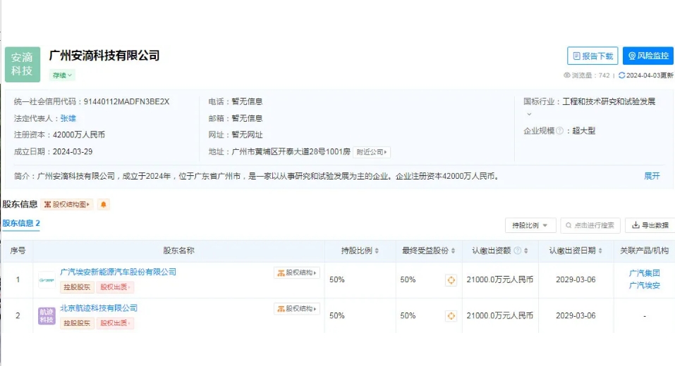Open 北京航迹科技有限公司 link
Screen dimensions: 675x366
click(99, 308)
